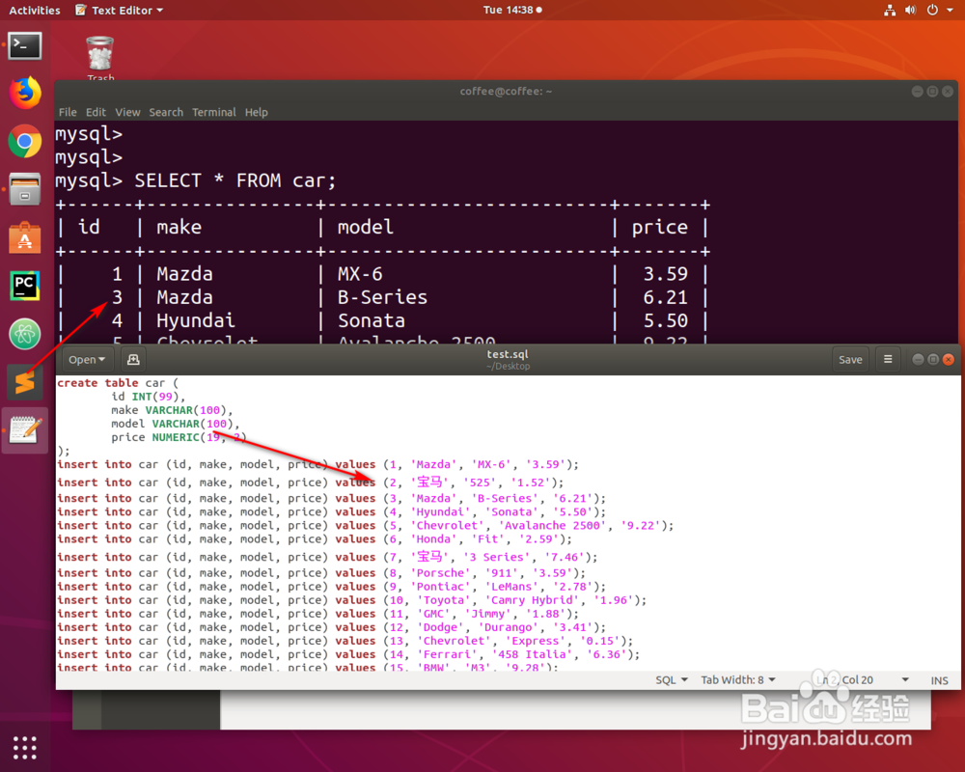Launch Sublime Text from the dock
This screenshot has height=772, width=965.
pos(25,382)
